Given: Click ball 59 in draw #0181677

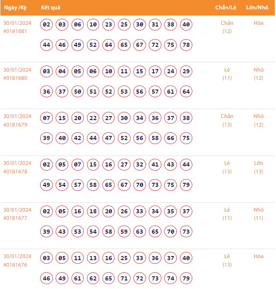Looking at the screenshot, I should coord(124,231).
